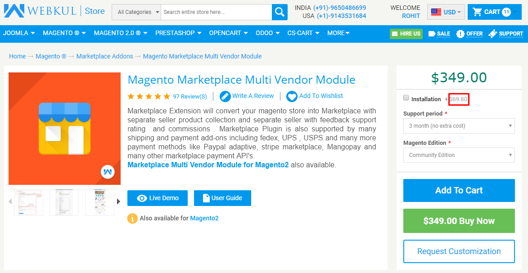528x273 pixels.
Task: Show previous thumbnails with left arrow
Action: [10, 201]
